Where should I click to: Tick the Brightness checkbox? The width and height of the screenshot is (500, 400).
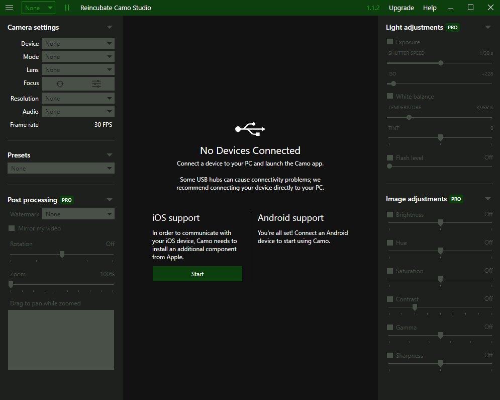tap(390, 215)
